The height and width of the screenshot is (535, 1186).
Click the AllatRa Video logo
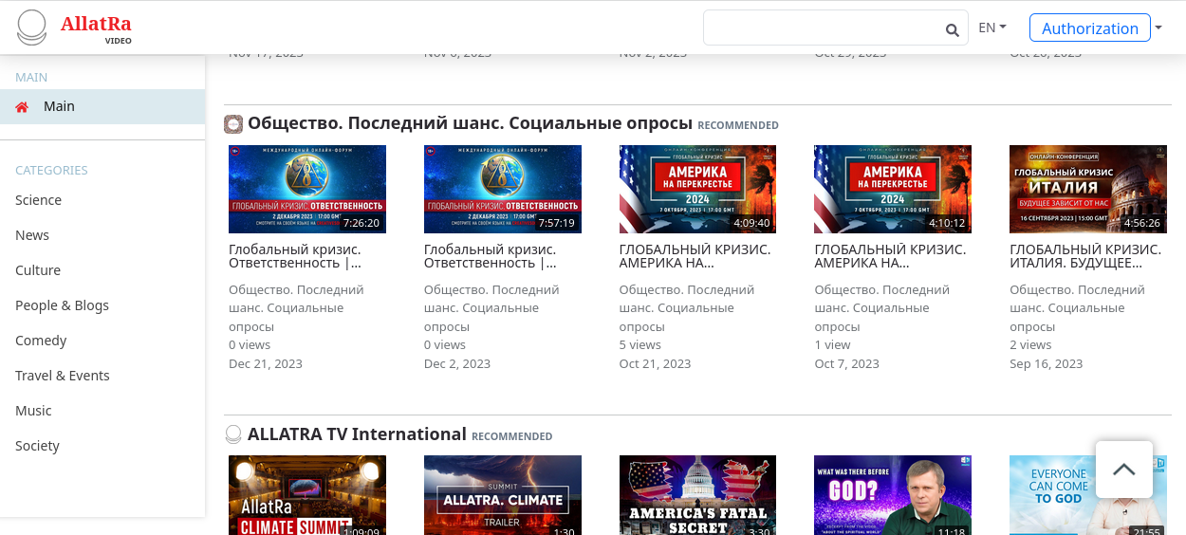(74, 28)
